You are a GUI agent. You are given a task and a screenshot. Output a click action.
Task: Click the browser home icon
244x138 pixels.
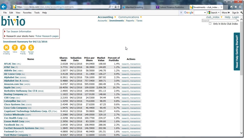pyautogui.click(x=231, y=7)
